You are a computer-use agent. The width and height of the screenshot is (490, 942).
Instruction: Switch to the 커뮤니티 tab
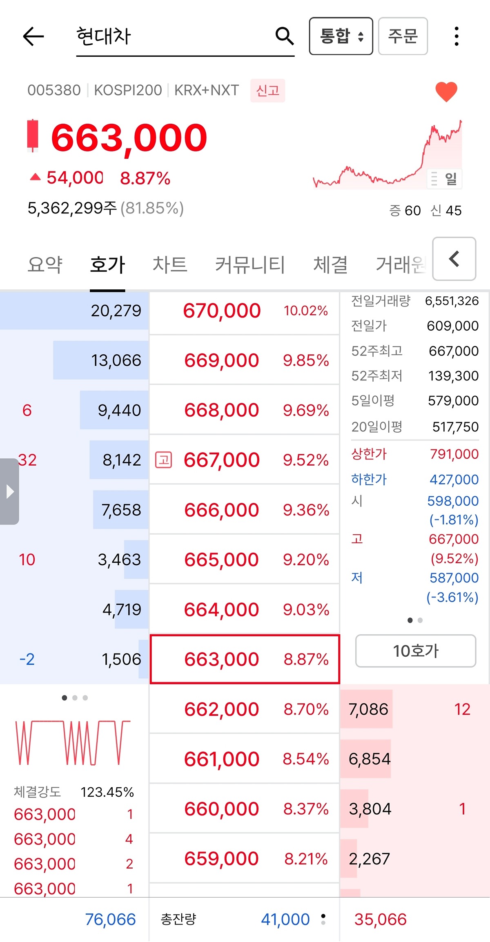pos(250,264)
